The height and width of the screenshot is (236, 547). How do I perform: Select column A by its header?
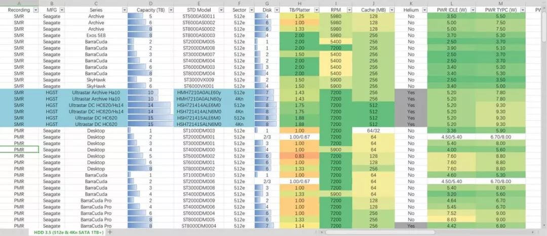click(x=19, y=3)
